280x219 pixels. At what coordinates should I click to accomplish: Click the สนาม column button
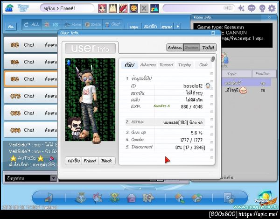point(167,27)
